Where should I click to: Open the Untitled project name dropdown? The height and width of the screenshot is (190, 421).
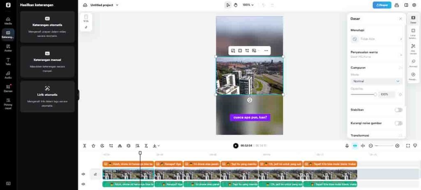(x=104, y=5)
